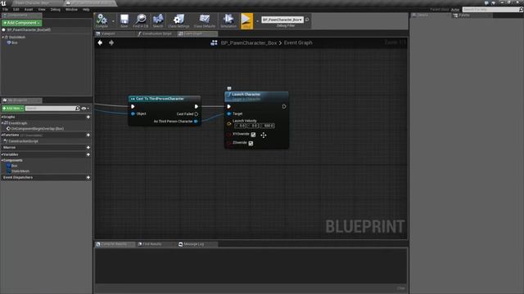Save the blueprint via the Save icon

point(124,20)
